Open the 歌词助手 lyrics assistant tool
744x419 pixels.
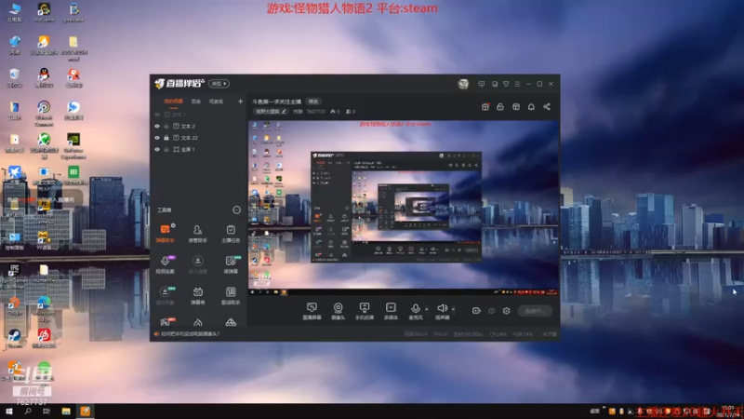click(231, 295)
